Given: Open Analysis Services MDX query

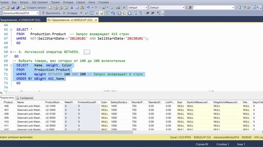Looking at the screenshot, I should pos(55,8).
